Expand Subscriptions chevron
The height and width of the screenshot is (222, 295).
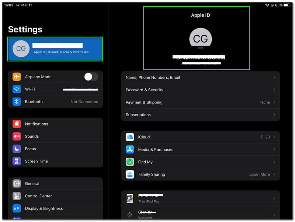(x=274, y=114)
